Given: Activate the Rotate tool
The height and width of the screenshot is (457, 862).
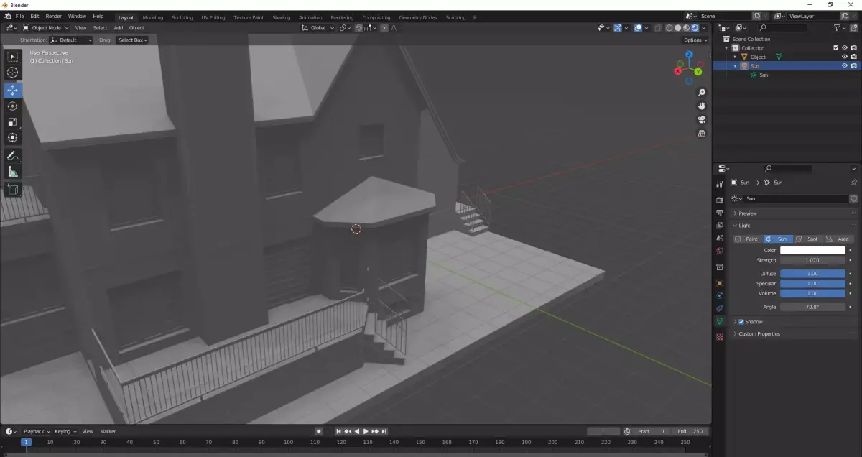Looking at the screenshot, I should click(x=13, y=106).
